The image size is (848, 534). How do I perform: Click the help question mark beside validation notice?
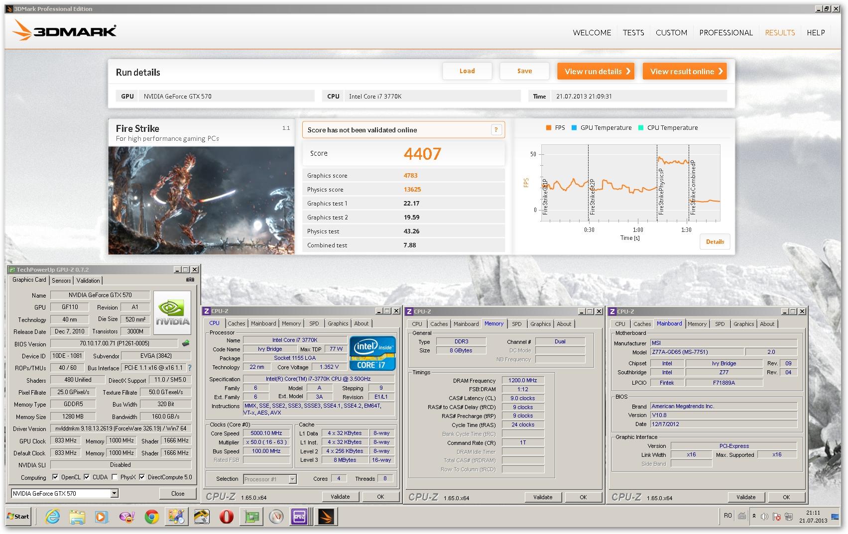pos(496,130)
